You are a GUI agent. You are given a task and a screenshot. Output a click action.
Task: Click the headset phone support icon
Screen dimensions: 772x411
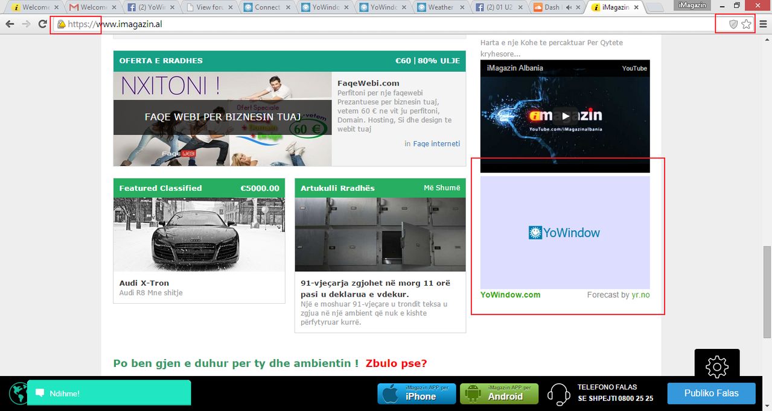click(x=558, y=394)
